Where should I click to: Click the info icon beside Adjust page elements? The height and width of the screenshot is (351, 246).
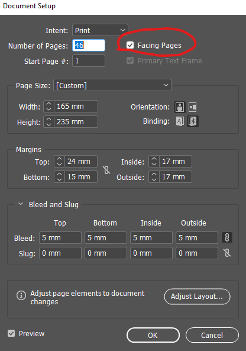pyautogui.click(x=21, y=295)
